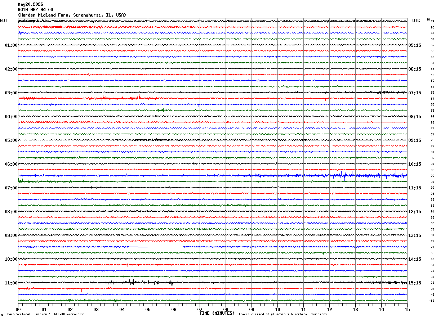Click the 07:15 UTC time label

click(x=414, y=93)
